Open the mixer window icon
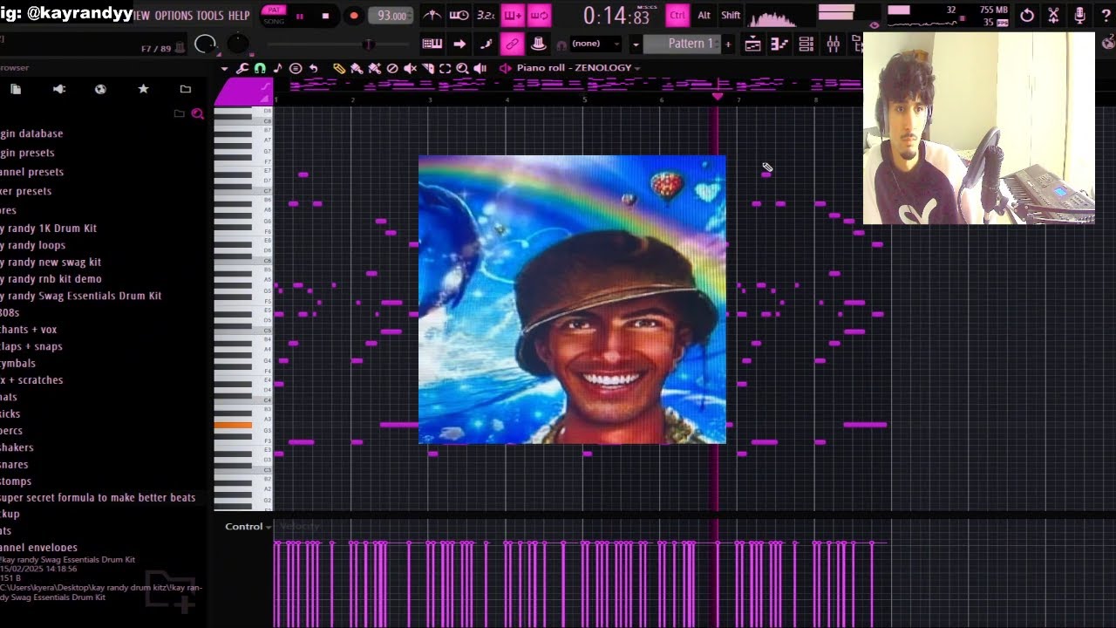The image size is (1116, 628). (834, 44)
